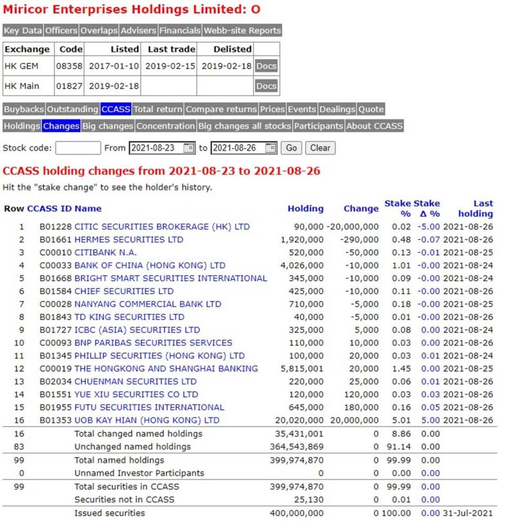Screen dimensions: 514x525
Task: Open the Events section
Action: (x=302, y=109)
